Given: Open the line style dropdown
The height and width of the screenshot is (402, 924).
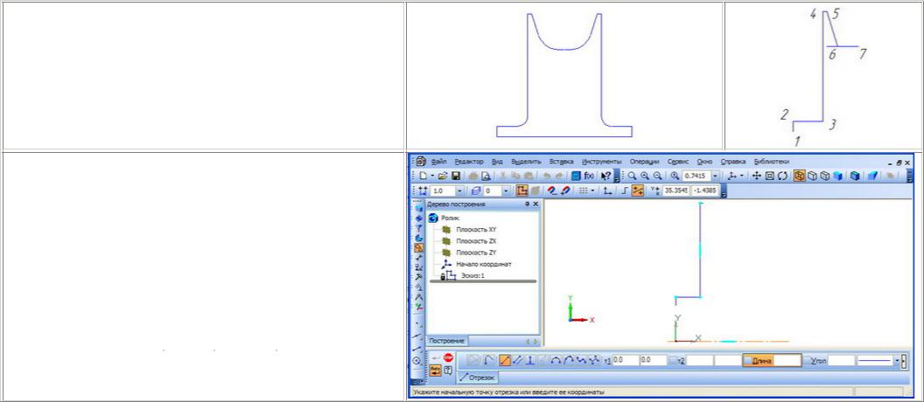Looking at the screenshot, I should point(898,360).
